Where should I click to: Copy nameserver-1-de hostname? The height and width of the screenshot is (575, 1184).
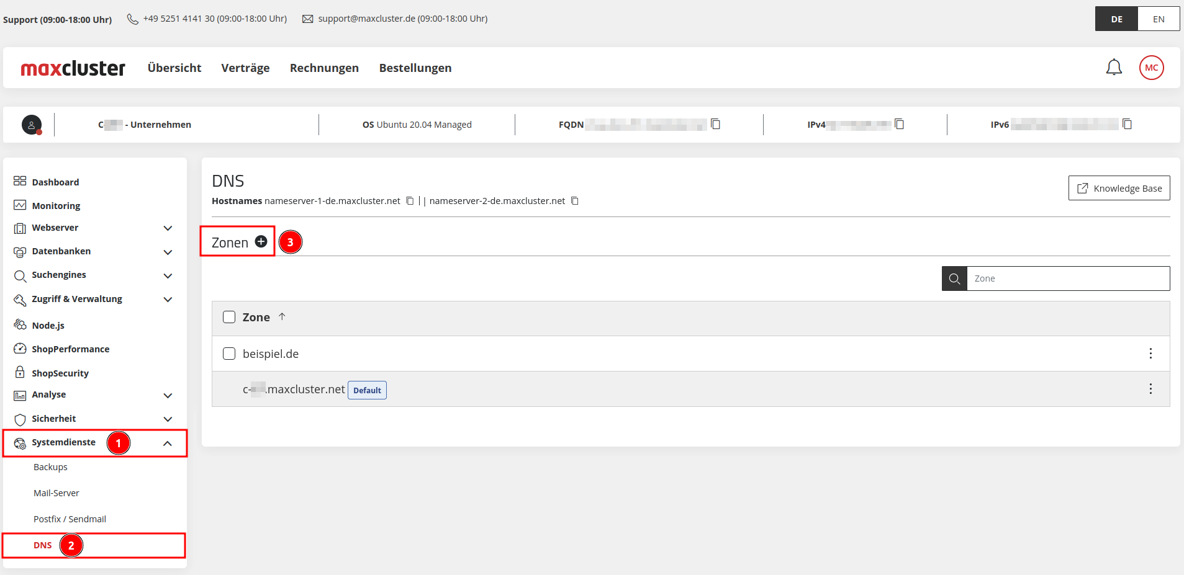pyautogui.click(x=410, y=201)
